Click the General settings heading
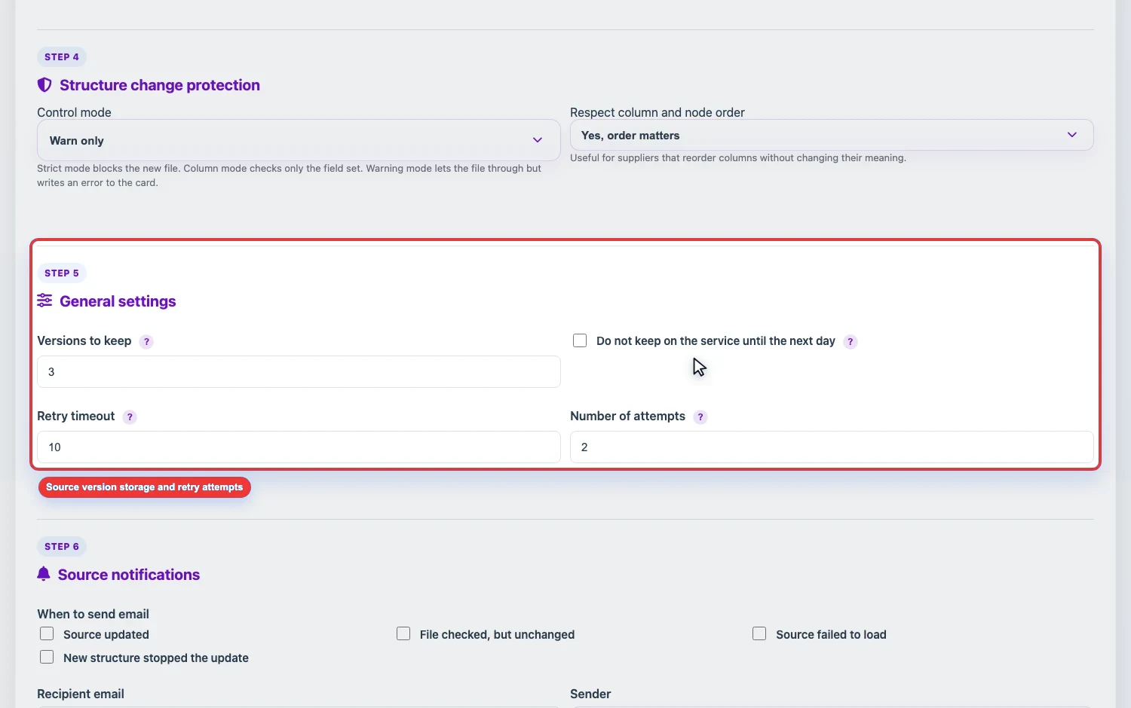Screen dimensions: 1131x708 click(118, 301)
